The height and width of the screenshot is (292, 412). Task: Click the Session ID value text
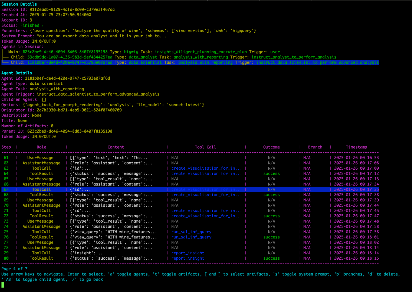72,10
